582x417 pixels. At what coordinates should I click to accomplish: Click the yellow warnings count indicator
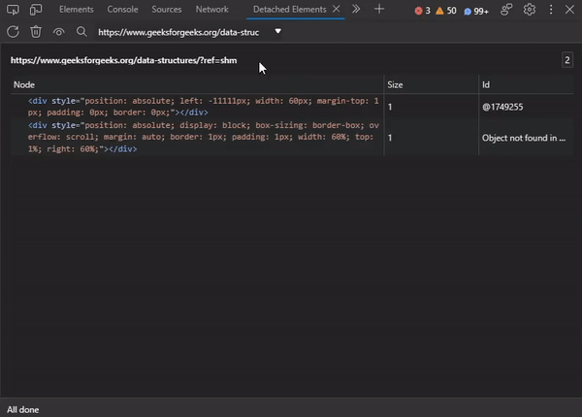click(x=445, y=11)
